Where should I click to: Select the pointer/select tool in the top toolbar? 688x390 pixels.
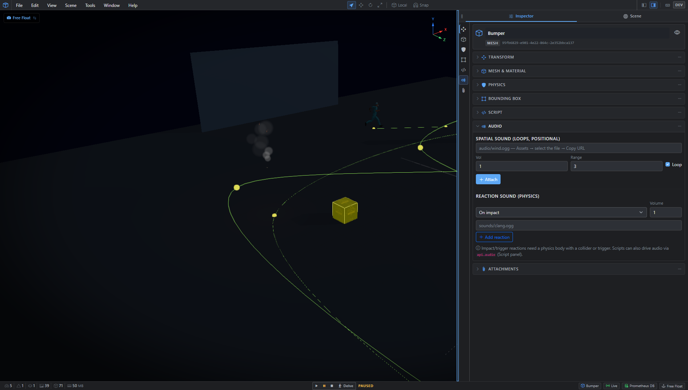pyautogui.click(x=351, y=5)
